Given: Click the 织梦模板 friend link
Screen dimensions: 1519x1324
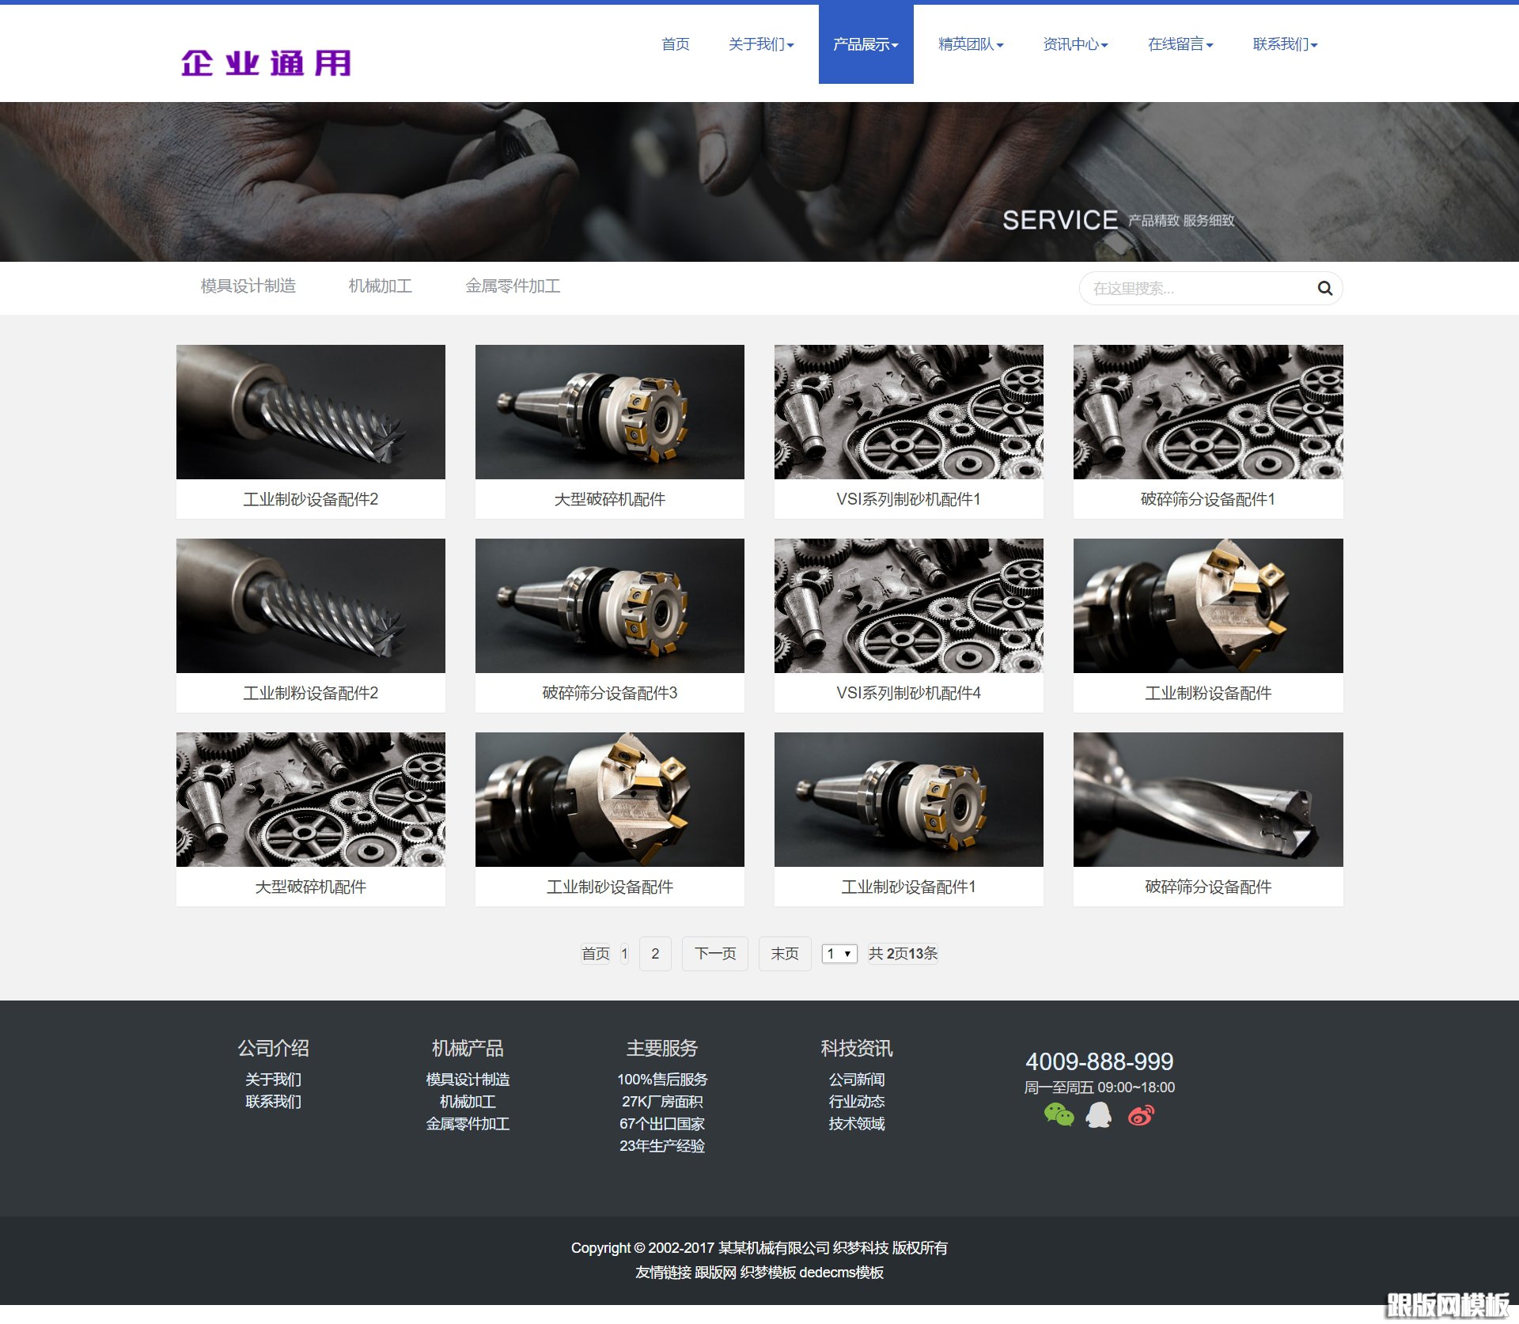Looking at the screenshot, I should pyautogui.click(x=768, y=1273).
